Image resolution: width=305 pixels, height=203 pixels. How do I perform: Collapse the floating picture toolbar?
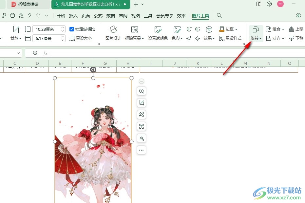tap(142, 81)
